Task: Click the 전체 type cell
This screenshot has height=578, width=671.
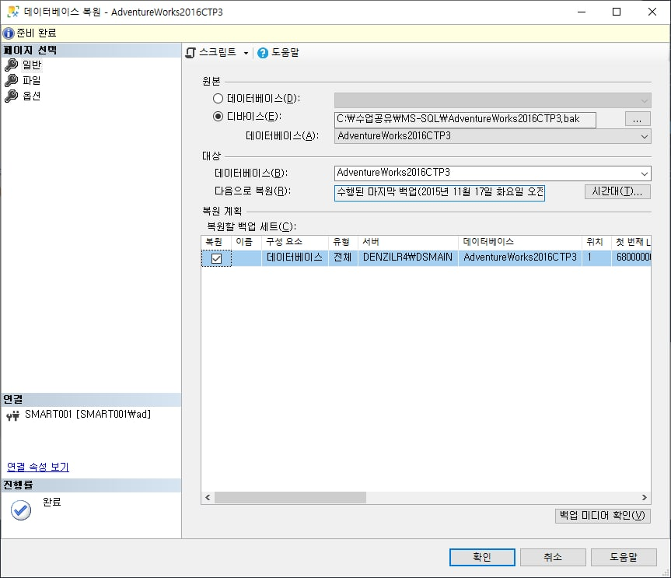Action: point(343,257)
